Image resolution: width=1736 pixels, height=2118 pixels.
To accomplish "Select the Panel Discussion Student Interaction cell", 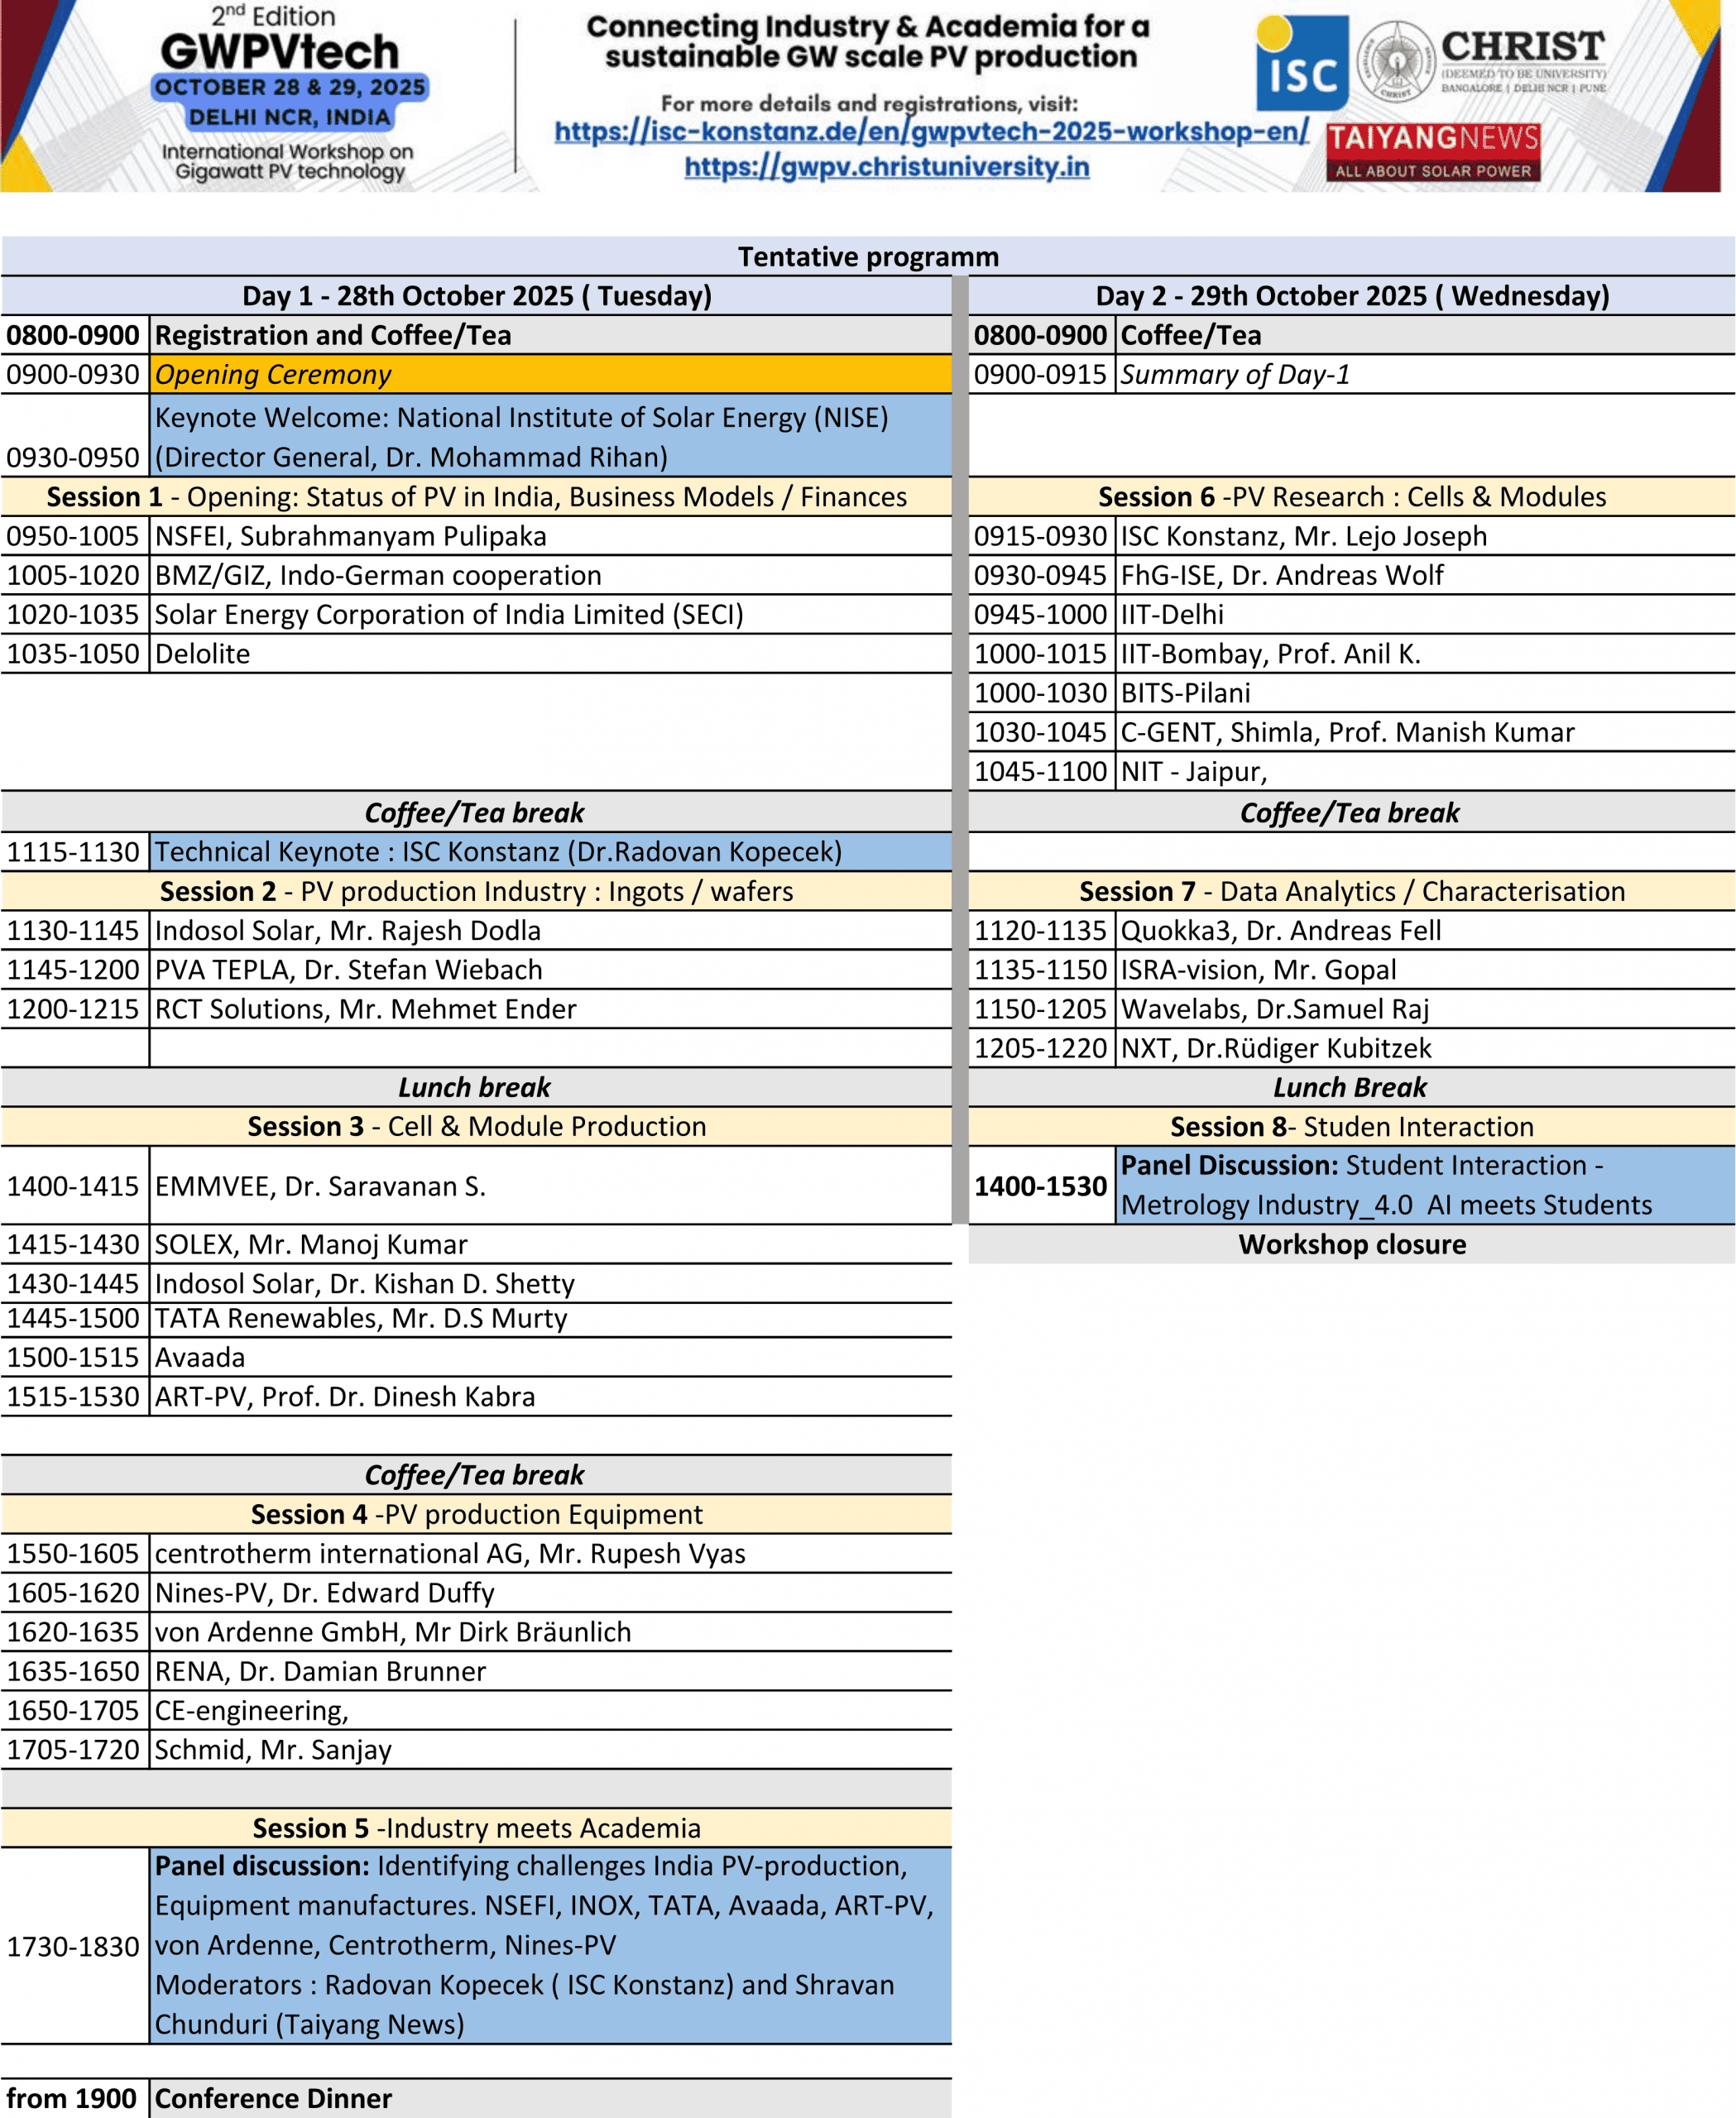I will (x=1424, y=1185).
